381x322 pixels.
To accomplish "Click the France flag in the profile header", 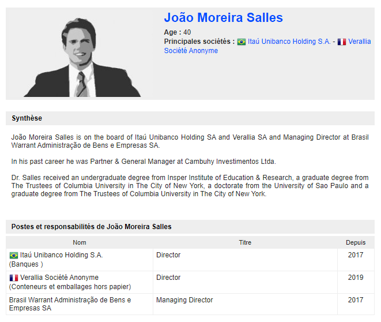I will tap(342, 42).
